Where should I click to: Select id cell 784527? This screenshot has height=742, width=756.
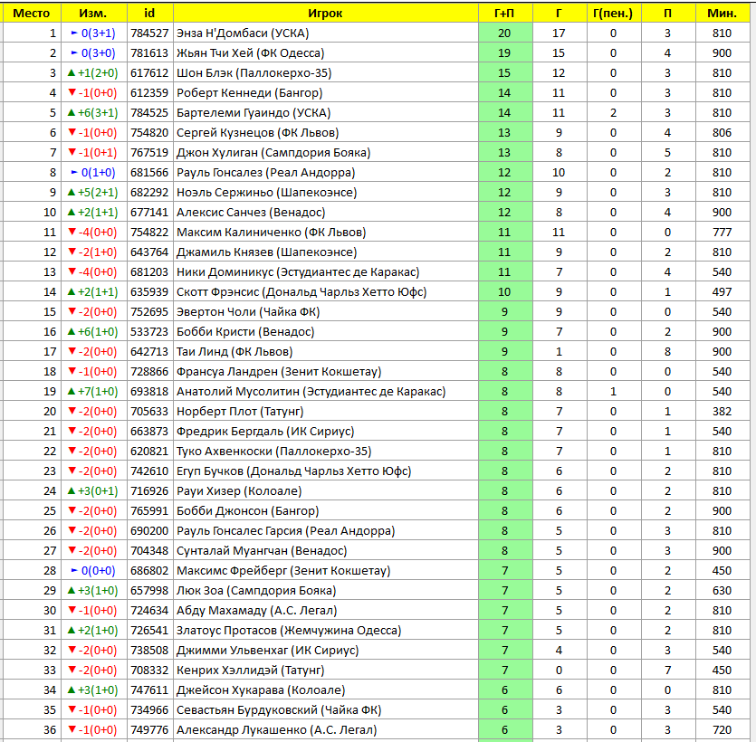coord(150,33)
